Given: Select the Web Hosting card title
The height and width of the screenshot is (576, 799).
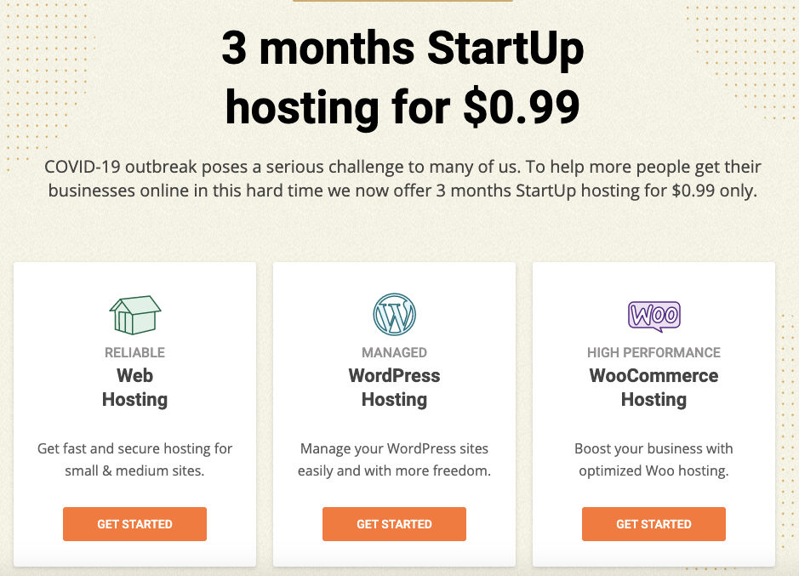Looking at the screenshot, I should pyautogui.click(x=134, y=387).
